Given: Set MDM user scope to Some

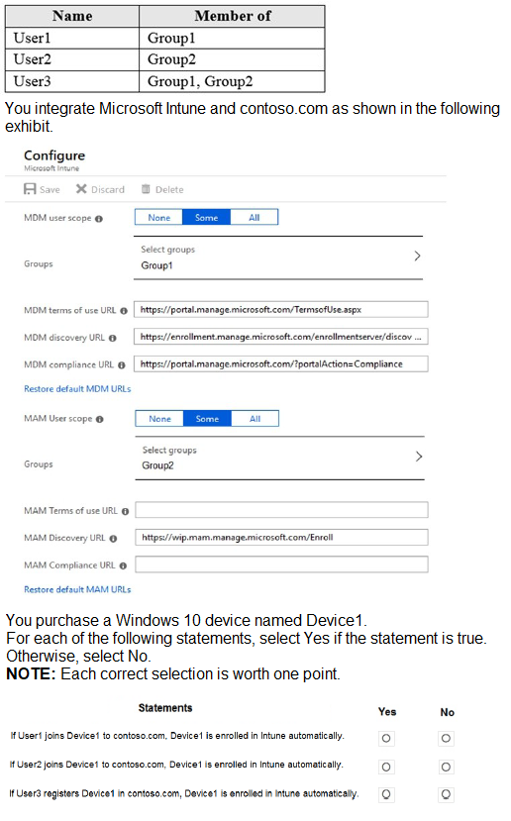Looking at the screenshot, I should click(206, 217).
